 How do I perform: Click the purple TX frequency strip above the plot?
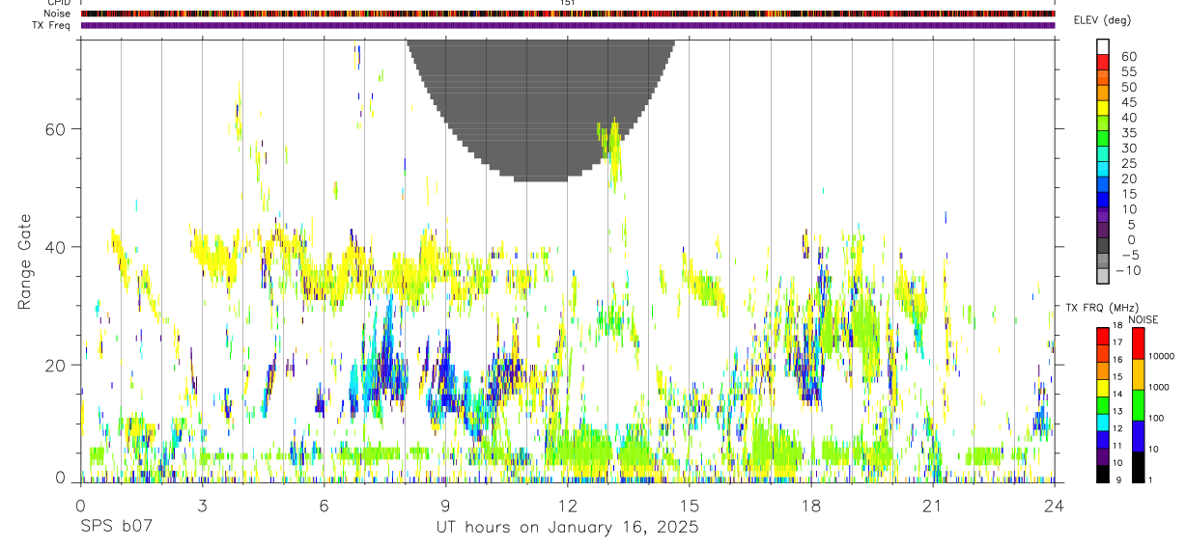coord(567,25)
